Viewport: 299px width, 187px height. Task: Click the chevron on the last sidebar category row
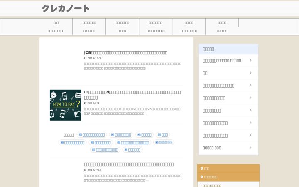pyautogui.click(x=250, y=148)
